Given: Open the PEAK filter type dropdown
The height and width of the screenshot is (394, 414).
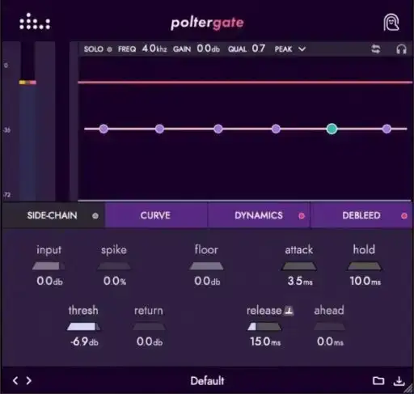Looking at the screenshot, I should pos(290,49).
